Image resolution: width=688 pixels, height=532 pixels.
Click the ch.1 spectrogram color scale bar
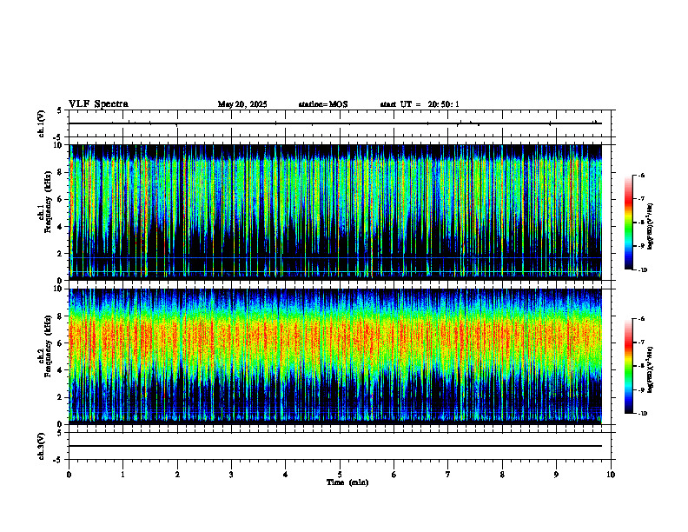[x=628, y=223]
